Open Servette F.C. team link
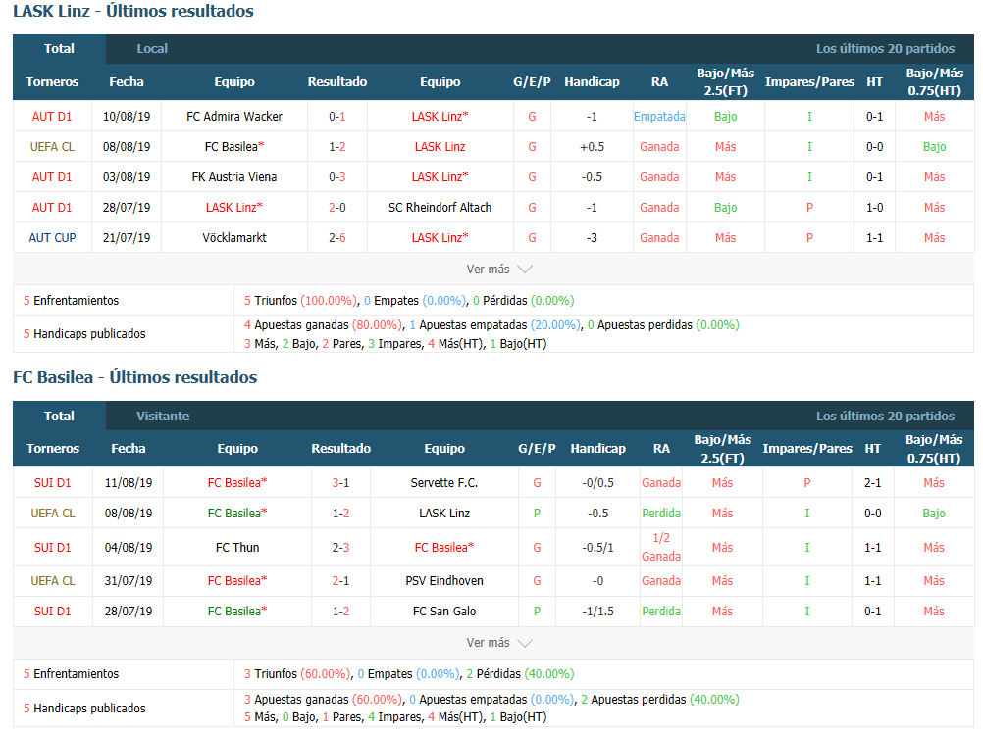 pos(444,483)
